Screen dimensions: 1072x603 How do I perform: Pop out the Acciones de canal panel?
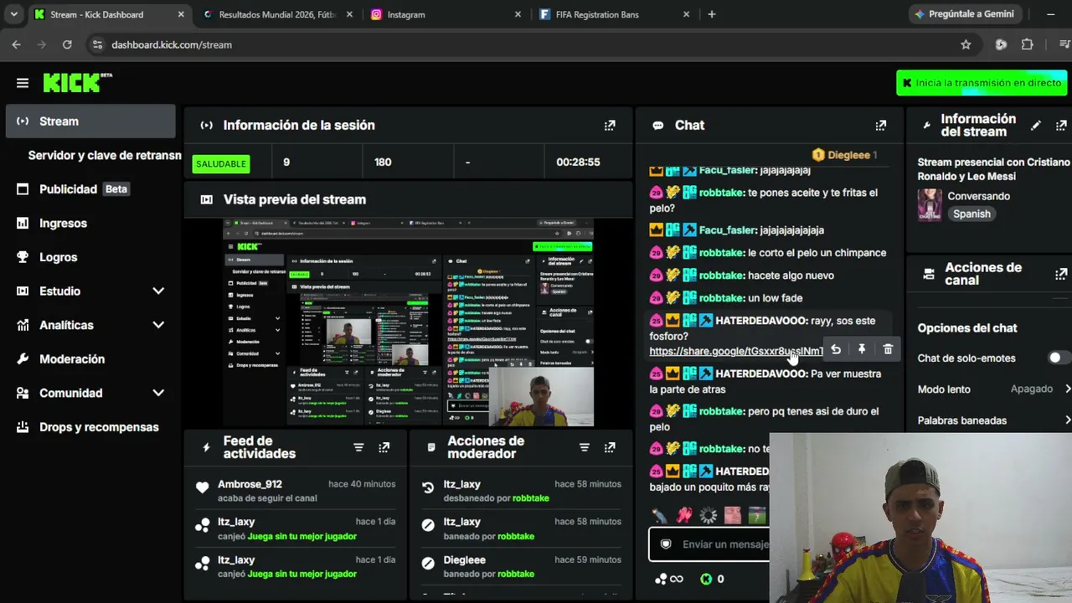(1061, 274)
